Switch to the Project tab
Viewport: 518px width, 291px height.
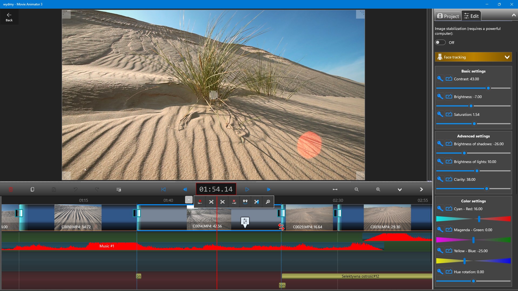(x=448, y=16)
